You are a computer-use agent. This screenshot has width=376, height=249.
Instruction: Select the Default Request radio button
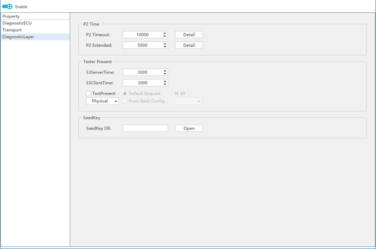tap(125, 94)
